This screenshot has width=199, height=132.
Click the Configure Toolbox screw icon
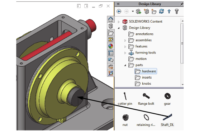coord(177,11)
